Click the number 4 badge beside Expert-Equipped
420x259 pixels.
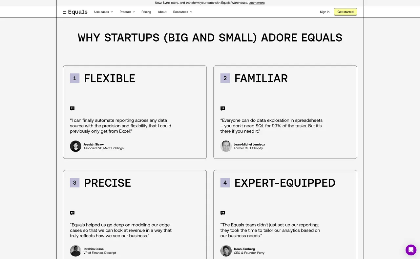pyautogui.click(x=225, y=183)
